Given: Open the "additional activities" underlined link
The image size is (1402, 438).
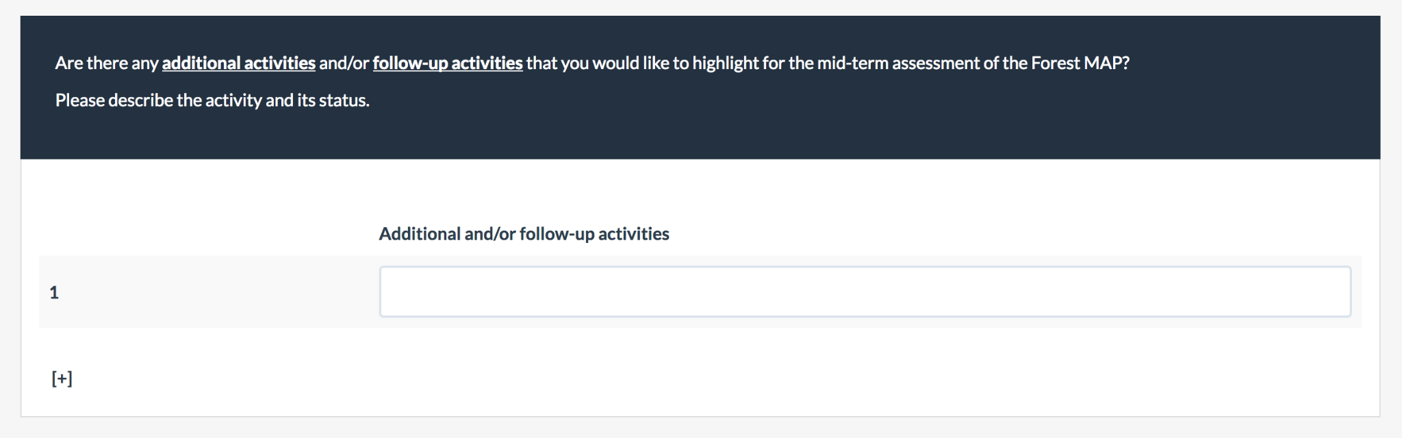Looking at the screenshot, I should click(x=238, y=63).
